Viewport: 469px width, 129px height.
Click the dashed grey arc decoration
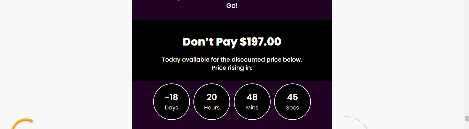[356, 122]
